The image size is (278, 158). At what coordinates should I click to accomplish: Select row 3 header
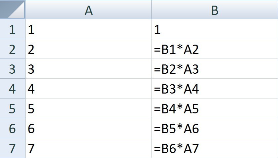click(x=13, y=69)
